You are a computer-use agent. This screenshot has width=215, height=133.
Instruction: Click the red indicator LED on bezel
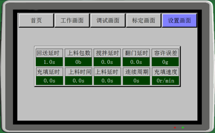point(175,127)
